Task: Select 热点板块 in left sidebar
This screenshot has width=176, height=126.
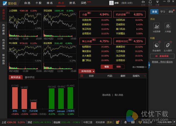Action: coord(4,44)
